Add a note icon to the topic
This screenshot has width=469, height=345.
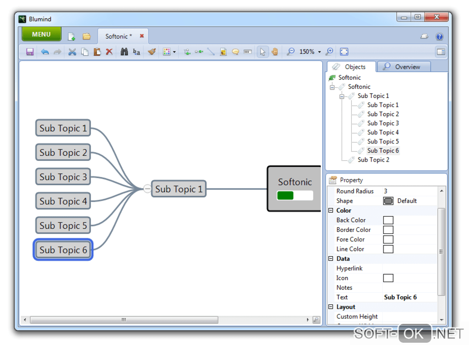click(223, 52)
